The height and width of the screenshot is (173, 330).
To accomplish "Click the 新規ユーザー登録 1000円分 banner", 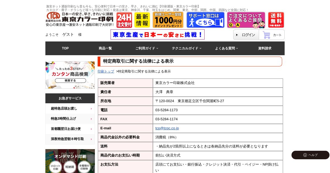I will coord(168,20).
